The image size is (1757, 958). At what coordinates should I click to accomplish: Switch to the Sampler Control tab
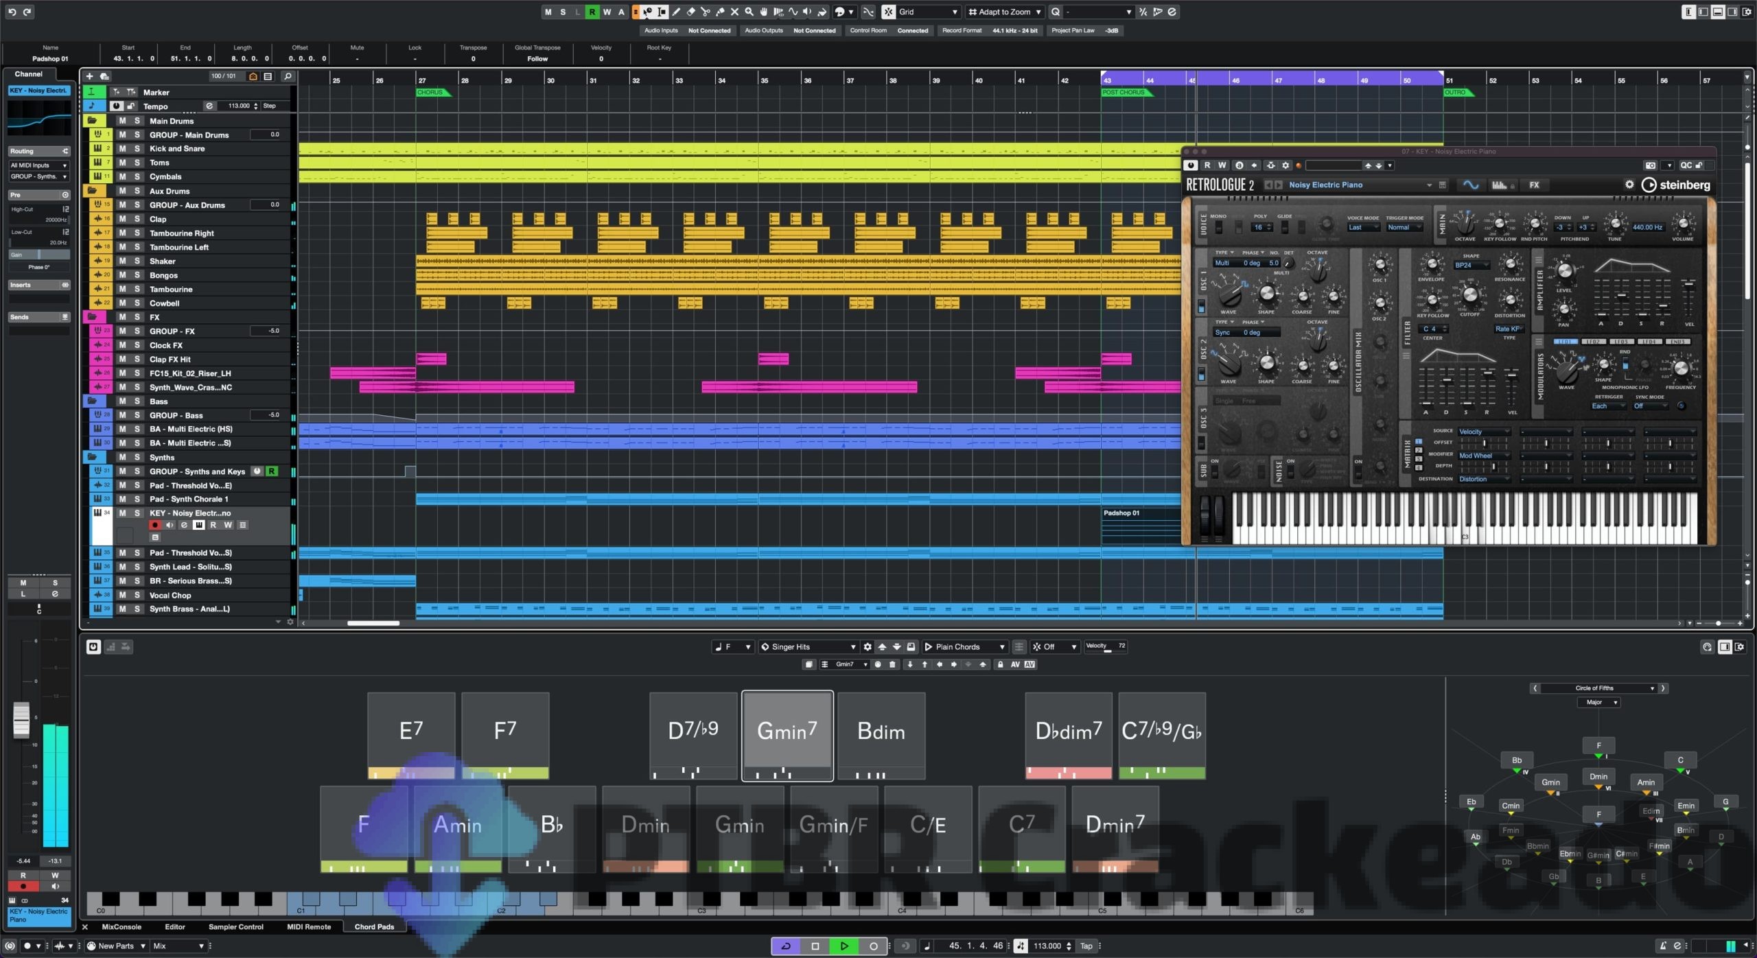coord(236,926)
